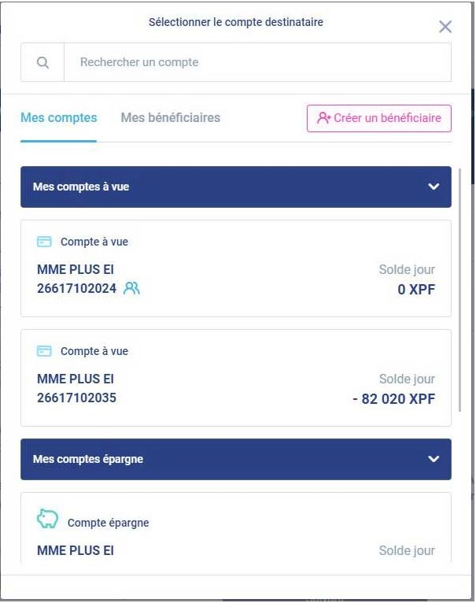Image resolution: width=476 pixels, height=603 pixels.
Task: Click the magnifying glass search icon
Action: click(x=42, y=62)
